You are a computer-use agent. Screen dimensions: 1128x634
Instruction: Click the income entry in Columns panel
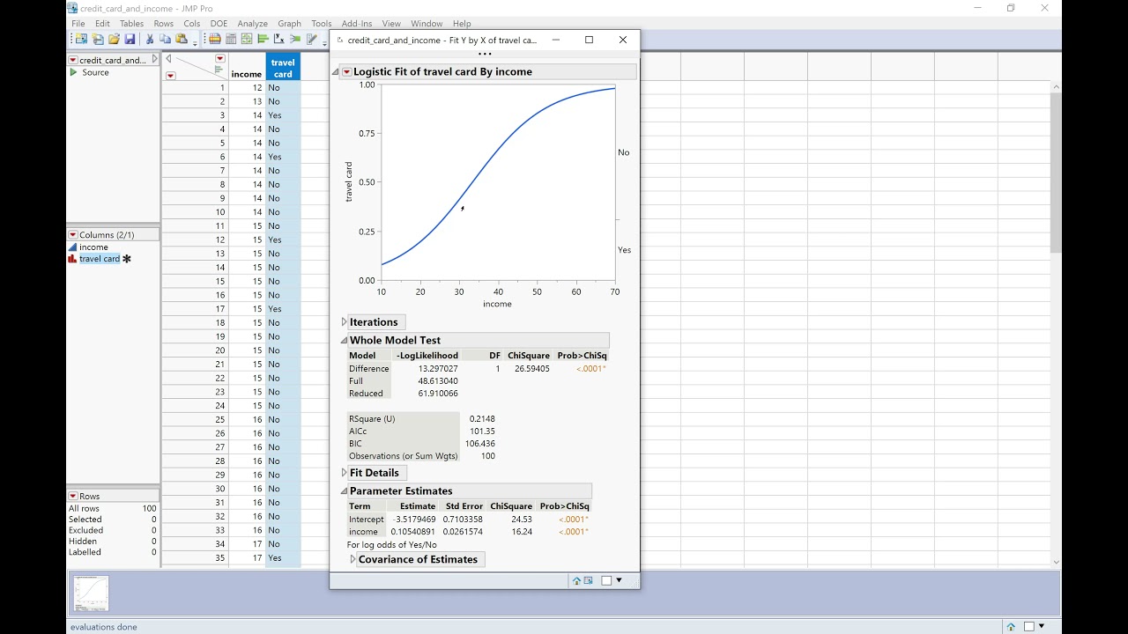tap(93, 247)
